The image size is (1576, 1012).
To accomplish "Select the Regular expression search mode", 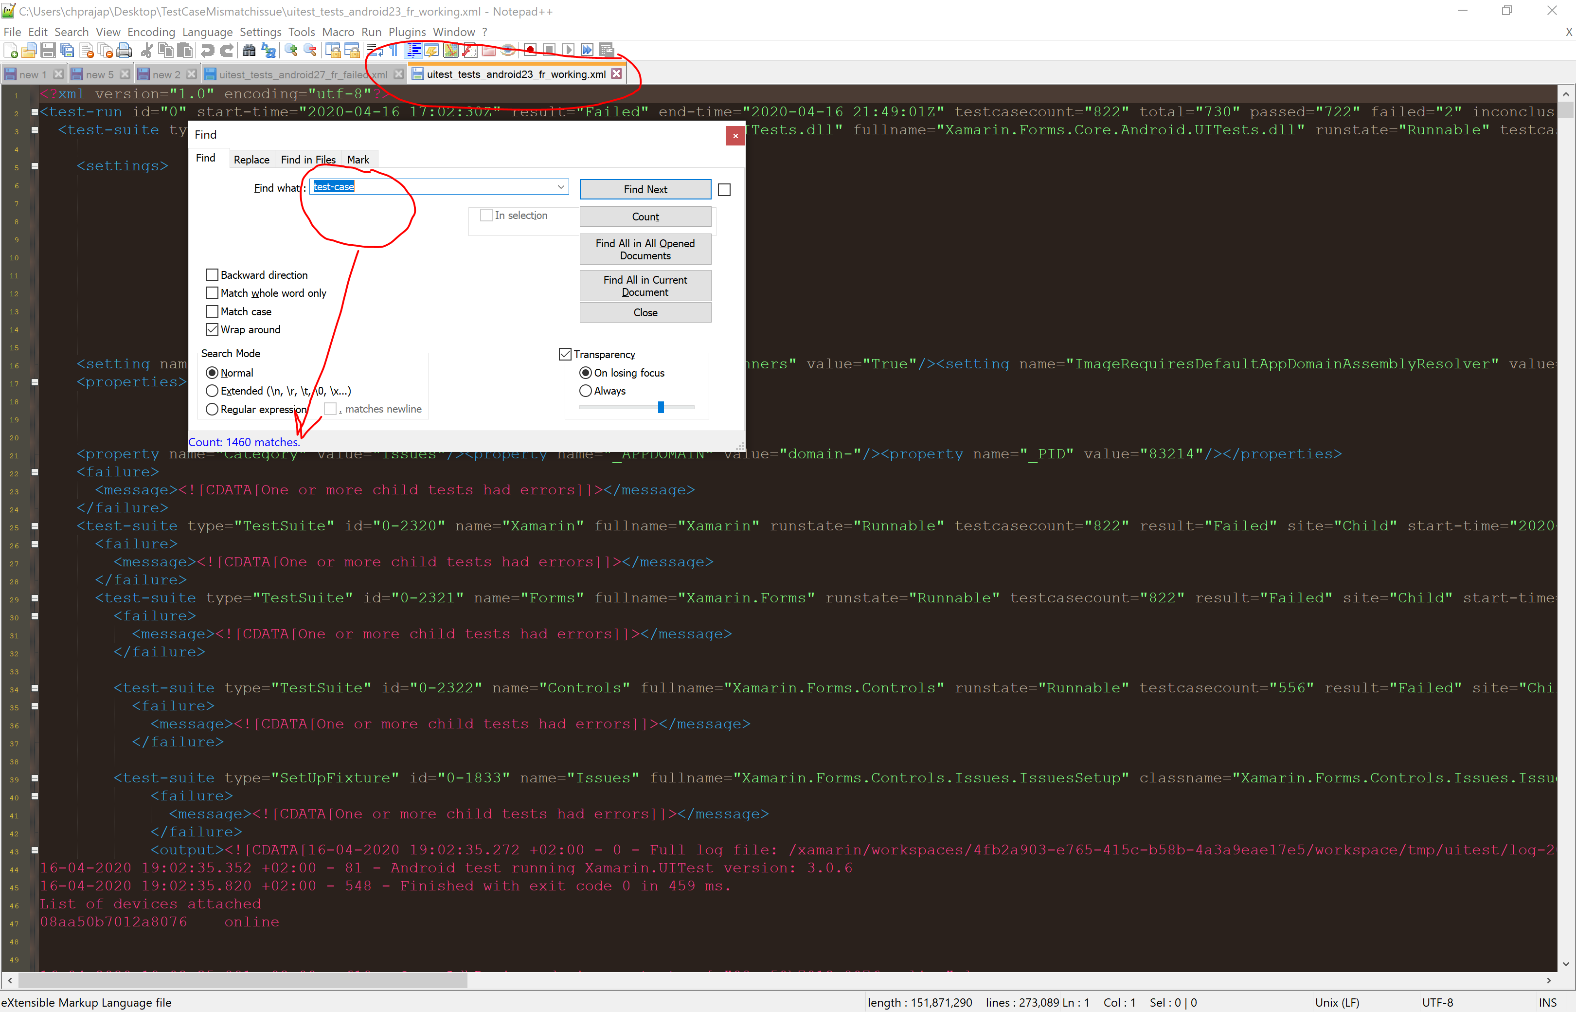I will 212,409.
